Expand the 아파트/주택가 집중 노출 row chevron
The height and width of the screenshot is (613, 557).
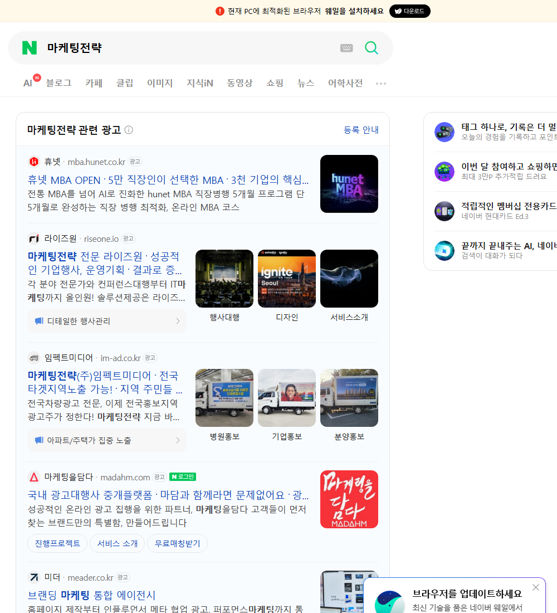(178, 440)
